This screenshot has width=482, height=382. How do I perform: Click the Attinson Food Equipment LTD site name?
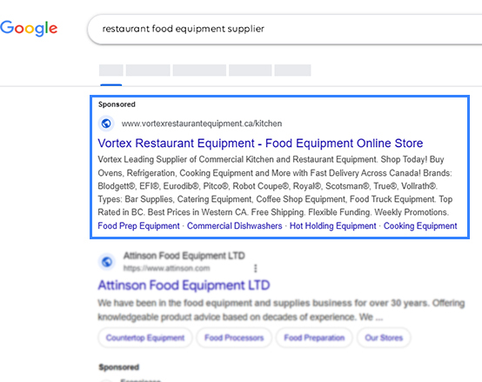click(184, 256)
